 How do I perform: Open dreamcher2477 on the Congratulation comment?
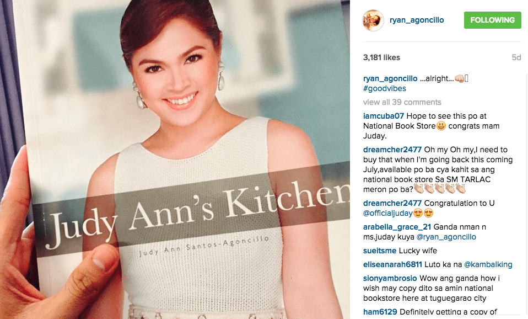[392, 203]
